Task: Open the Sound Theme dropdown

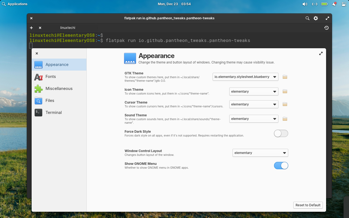Action: tap(254, 119)
